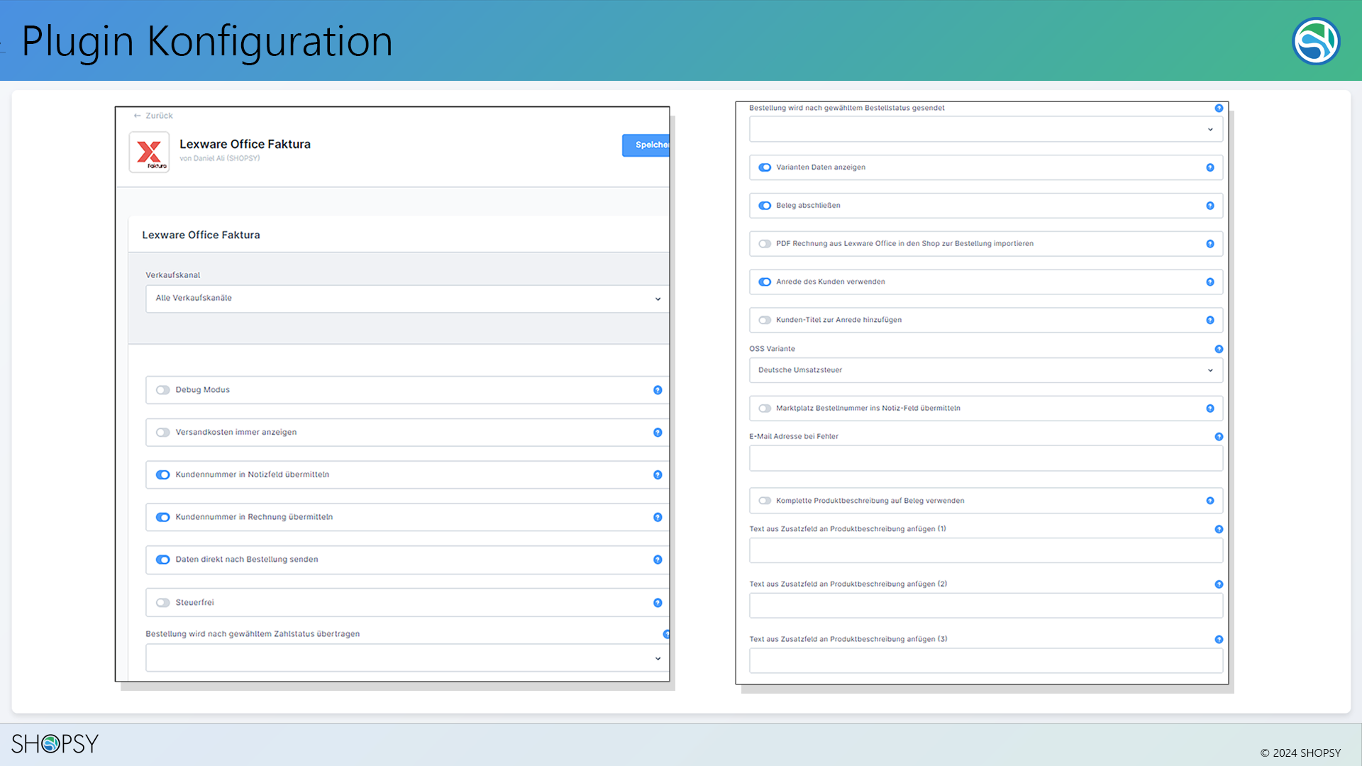Open help icon for Beleg abschließen
This screenshot has height=766, width=1362.
1210,206
